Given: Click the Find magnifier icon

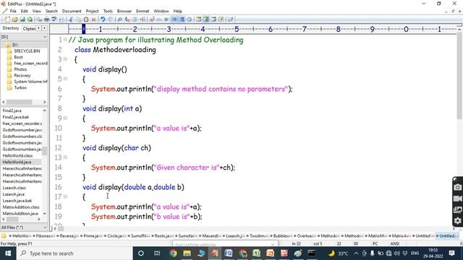Looking at the screenshot, I should click(x=119, y=19).
